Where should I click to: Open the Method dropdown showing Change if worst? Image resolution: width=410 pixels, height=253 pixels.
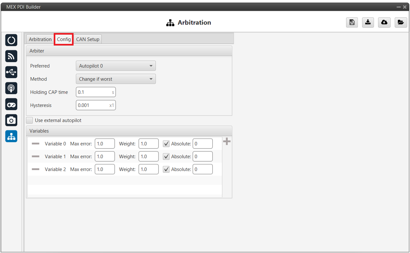pyautogui.click(x=116, y=79)
